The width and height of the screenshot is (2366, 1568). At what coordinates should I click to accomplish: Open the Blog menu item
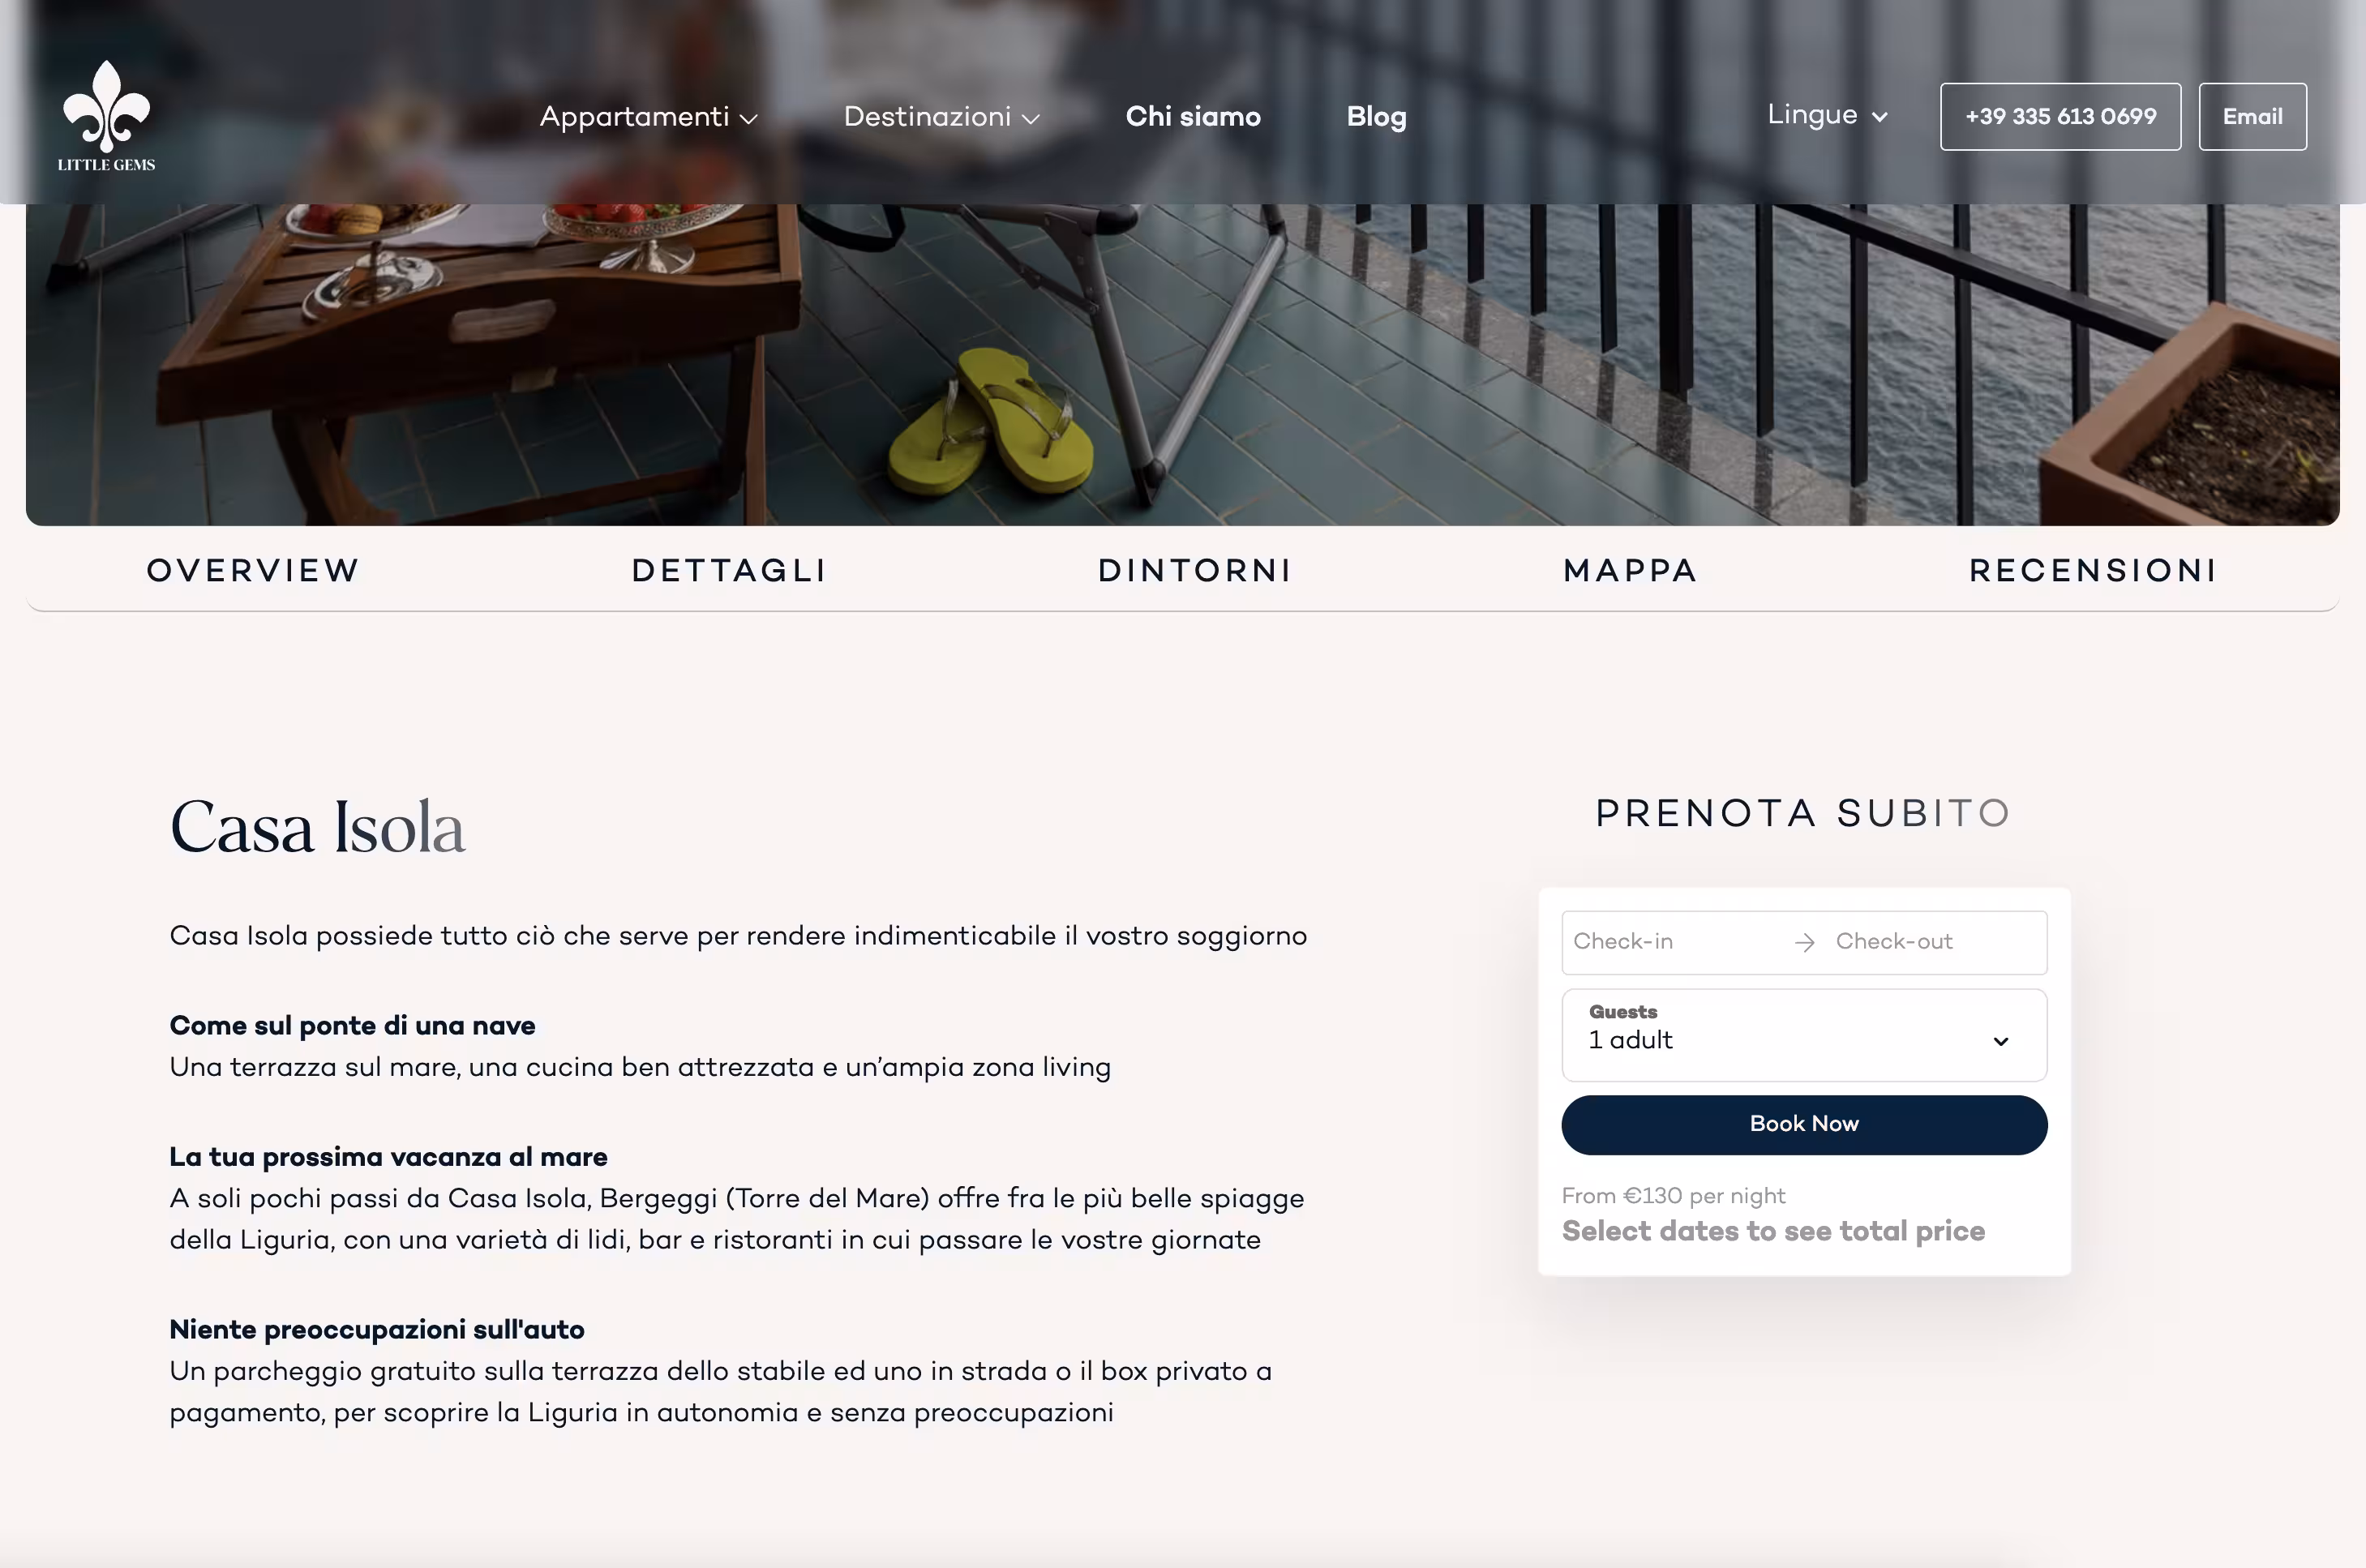point(1376,117)
